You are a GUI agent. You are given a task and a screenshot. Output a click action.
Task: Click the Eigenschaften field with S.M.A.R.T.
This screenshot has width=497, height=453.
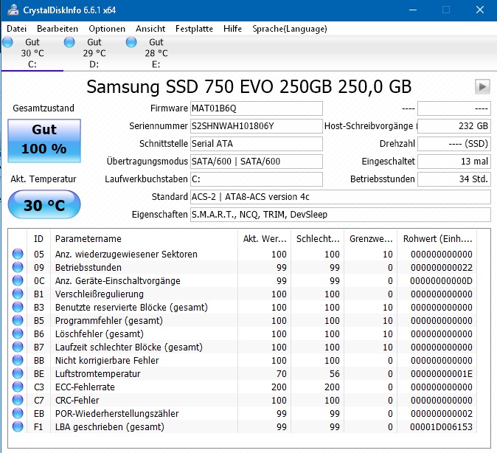tap(341, 215)
